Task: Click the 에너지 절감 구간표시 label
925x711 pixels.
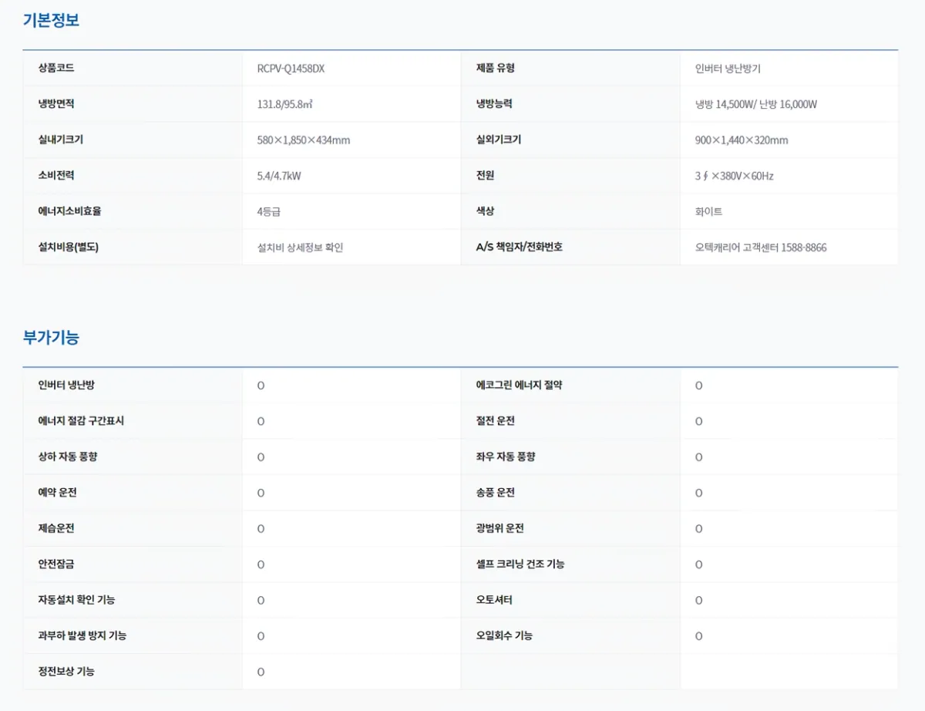Action: pyautogui.click(x=81, y=420)
